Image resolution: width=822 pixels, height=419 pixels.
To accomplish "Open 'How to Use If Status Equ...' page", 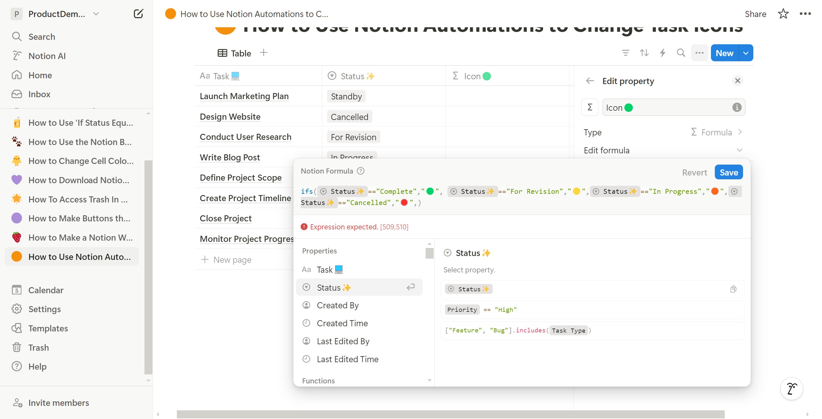I will [72, 123].
